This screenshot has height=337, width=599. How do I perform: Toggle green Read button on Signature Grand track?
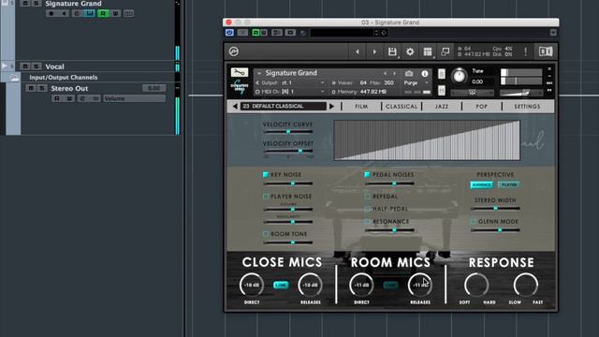(102, 13)
